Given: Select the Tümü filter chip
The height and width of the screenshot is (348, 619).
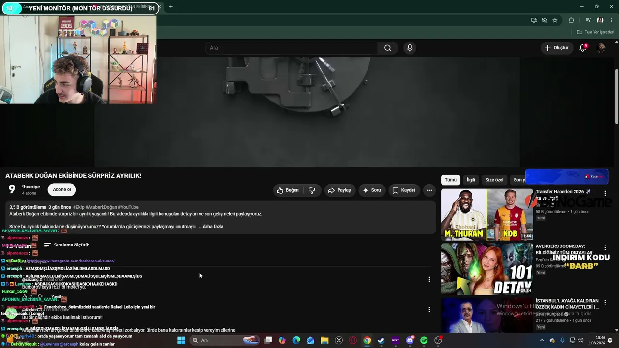Looking at the screenshot, I should coord(451,180).
